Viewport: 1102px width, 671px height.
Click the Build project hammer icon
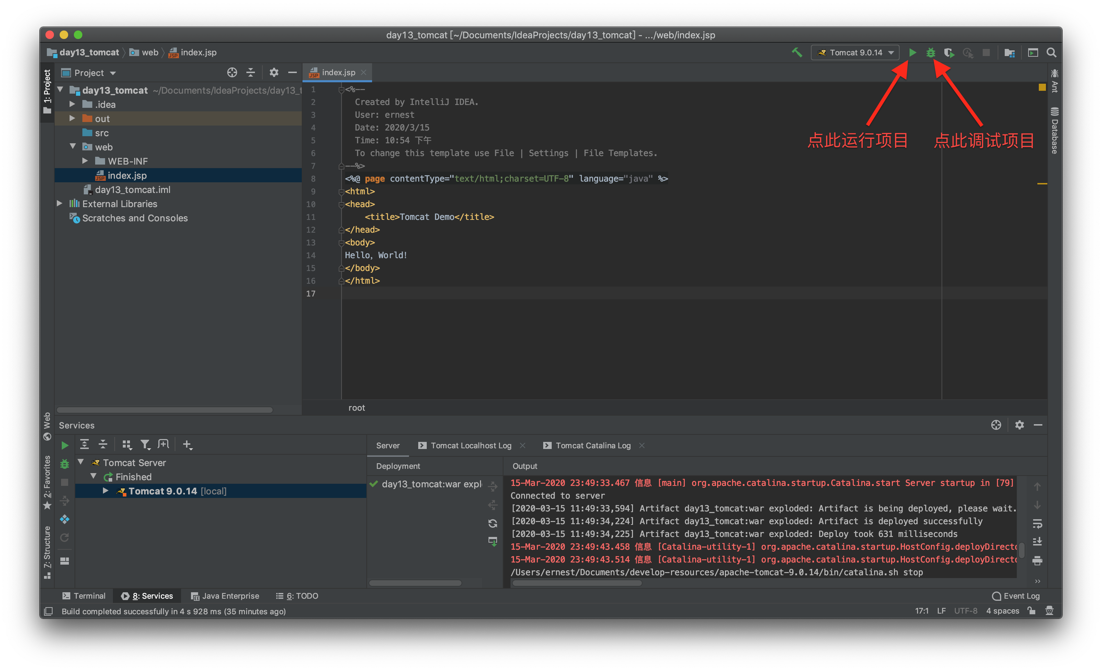tap(797, 53)
